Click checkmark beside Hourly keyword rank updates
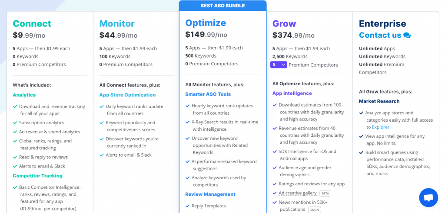This screenshot has height=213, width=445. [188, 106]
